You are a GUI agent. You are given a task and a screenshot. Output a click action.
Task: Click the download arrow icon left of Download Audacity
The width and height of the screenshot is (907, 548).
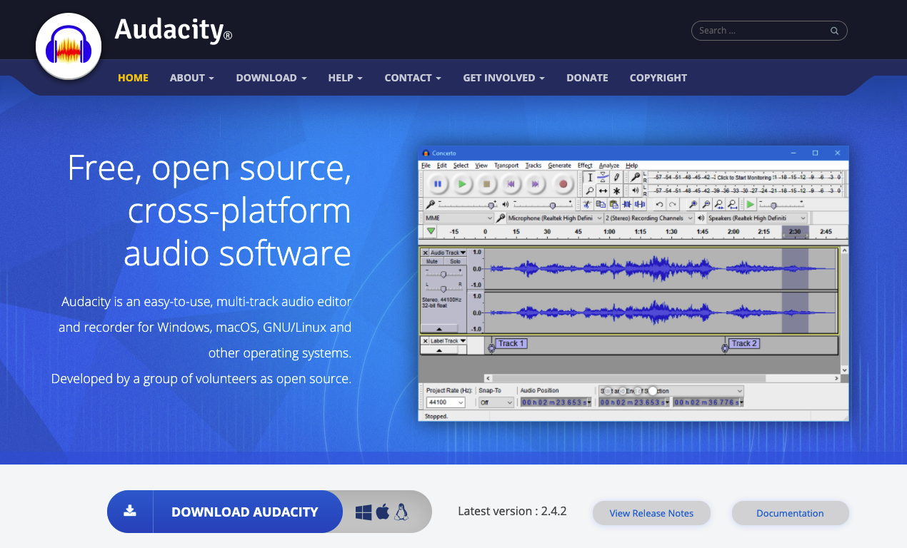point(130,511)
